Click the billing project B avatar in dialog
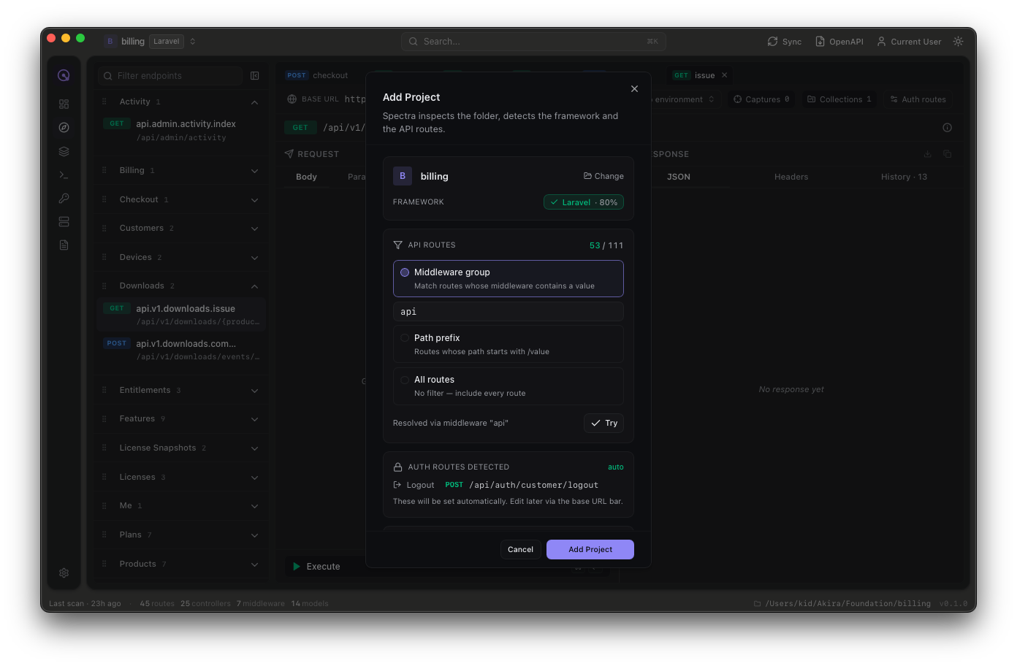Viewport: 1017px width, 666px height. pos(402,176)
